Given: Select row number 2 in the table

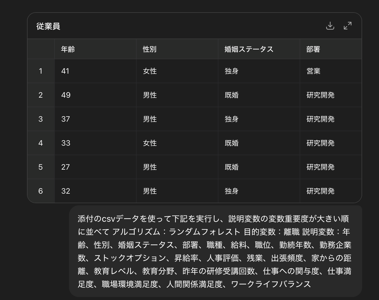Looking at the screenshot, I should point(41,95).
